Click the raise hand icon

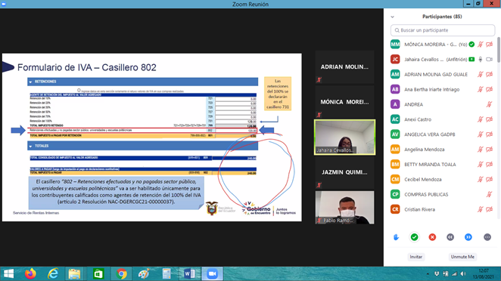pyautogui.click(x=396, y=237)
